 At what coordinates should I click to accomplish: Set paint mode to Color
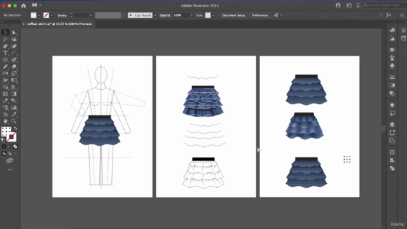click(4, 147)
